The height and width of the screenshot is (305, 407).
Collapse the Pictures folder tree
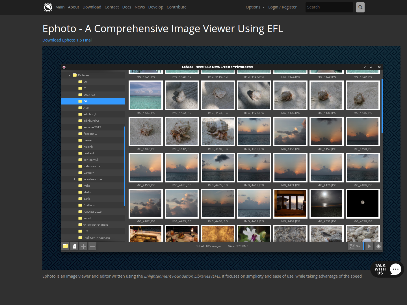coord(69,75)
